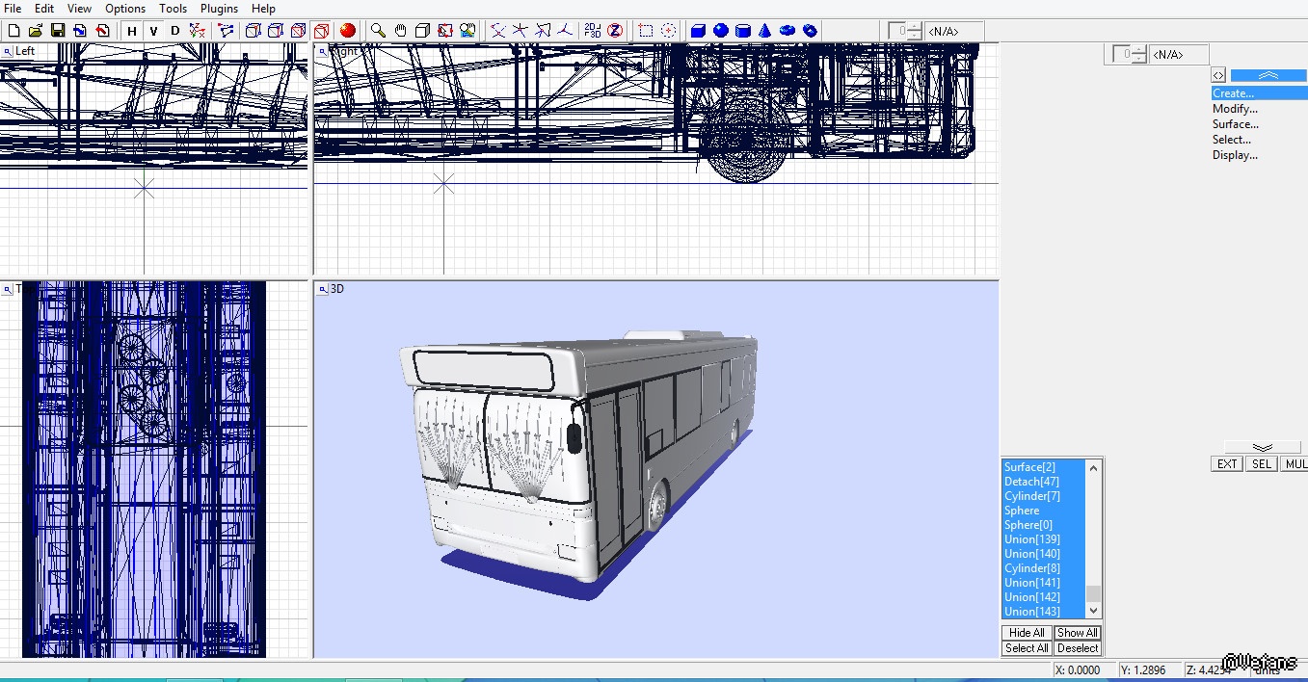This screenshot has height=682, width=1308.
Task: Expand the Modify... command group
Action: tap(1235, 109)
